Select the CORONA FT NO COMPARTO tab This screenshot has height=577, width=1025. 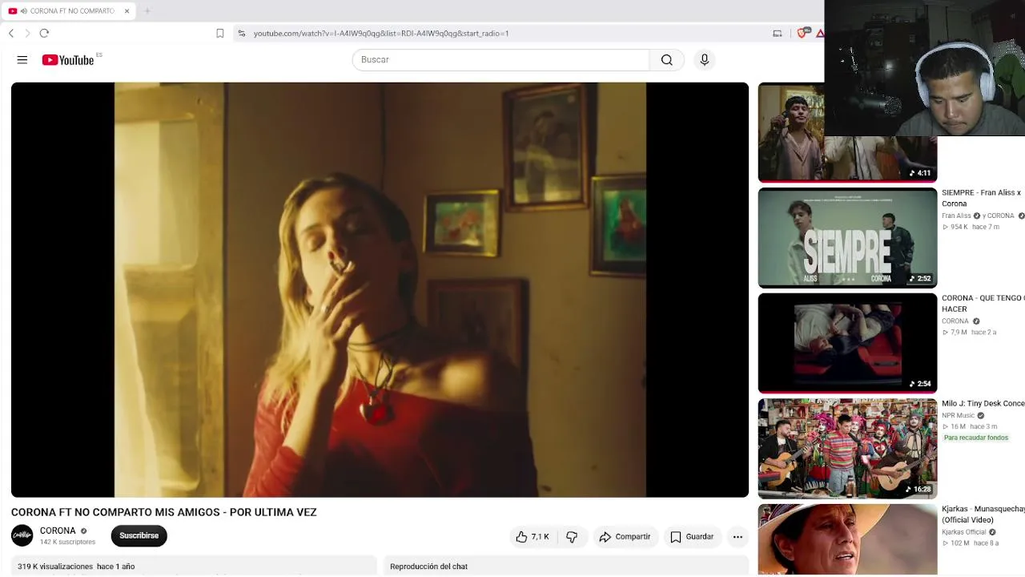click(x=69, y=11)
